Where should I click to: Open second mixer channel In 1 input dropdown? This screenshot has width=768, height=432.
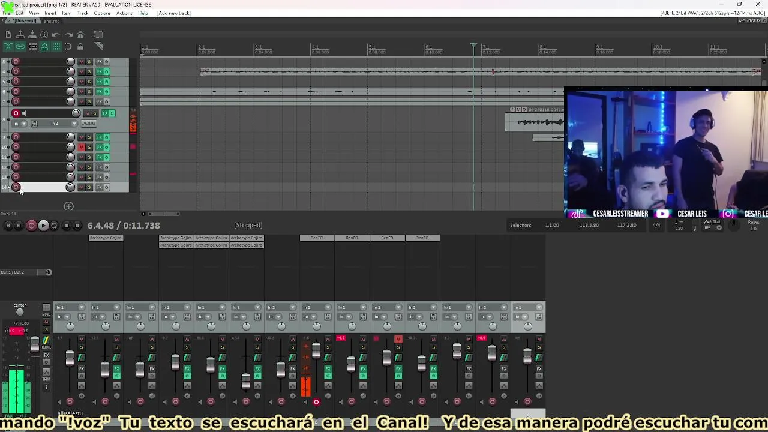(x=106, y=308)
